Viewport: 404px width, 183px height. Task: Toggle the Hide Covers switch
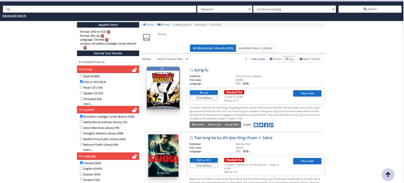[248, 59]
